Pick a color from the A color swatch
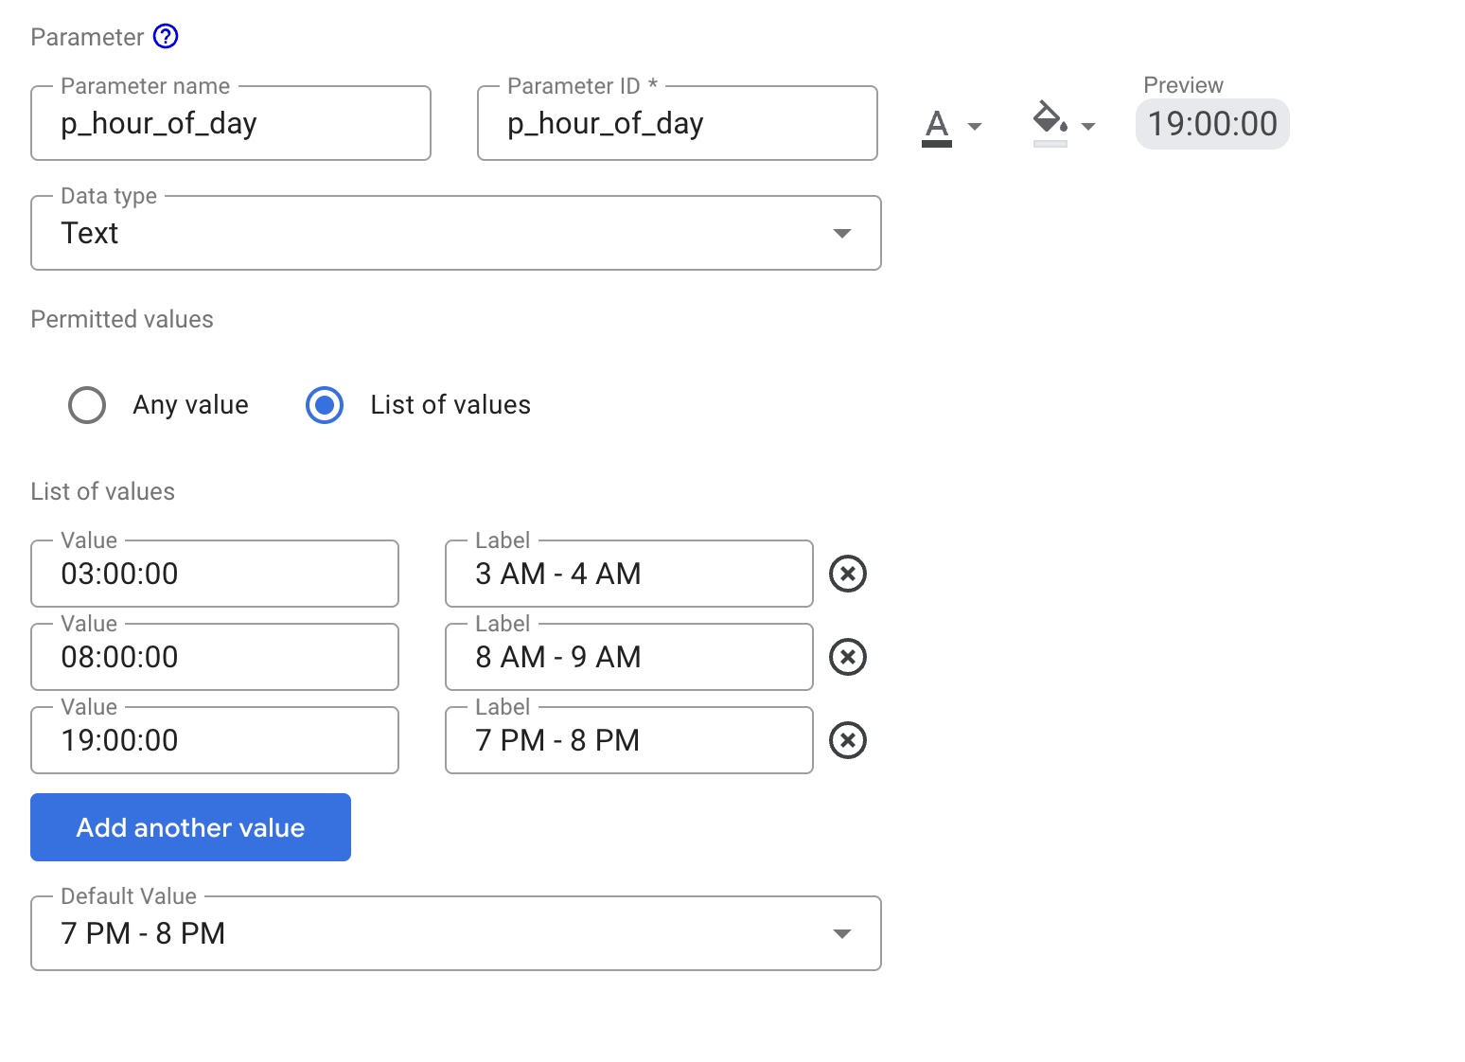The image size is (1465, 1062). [935, 123]
